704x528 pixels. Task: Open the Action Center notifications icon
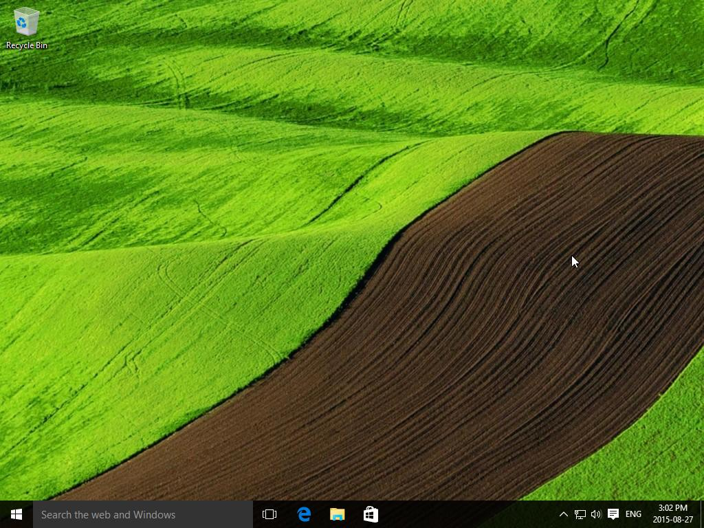(613, 514)
